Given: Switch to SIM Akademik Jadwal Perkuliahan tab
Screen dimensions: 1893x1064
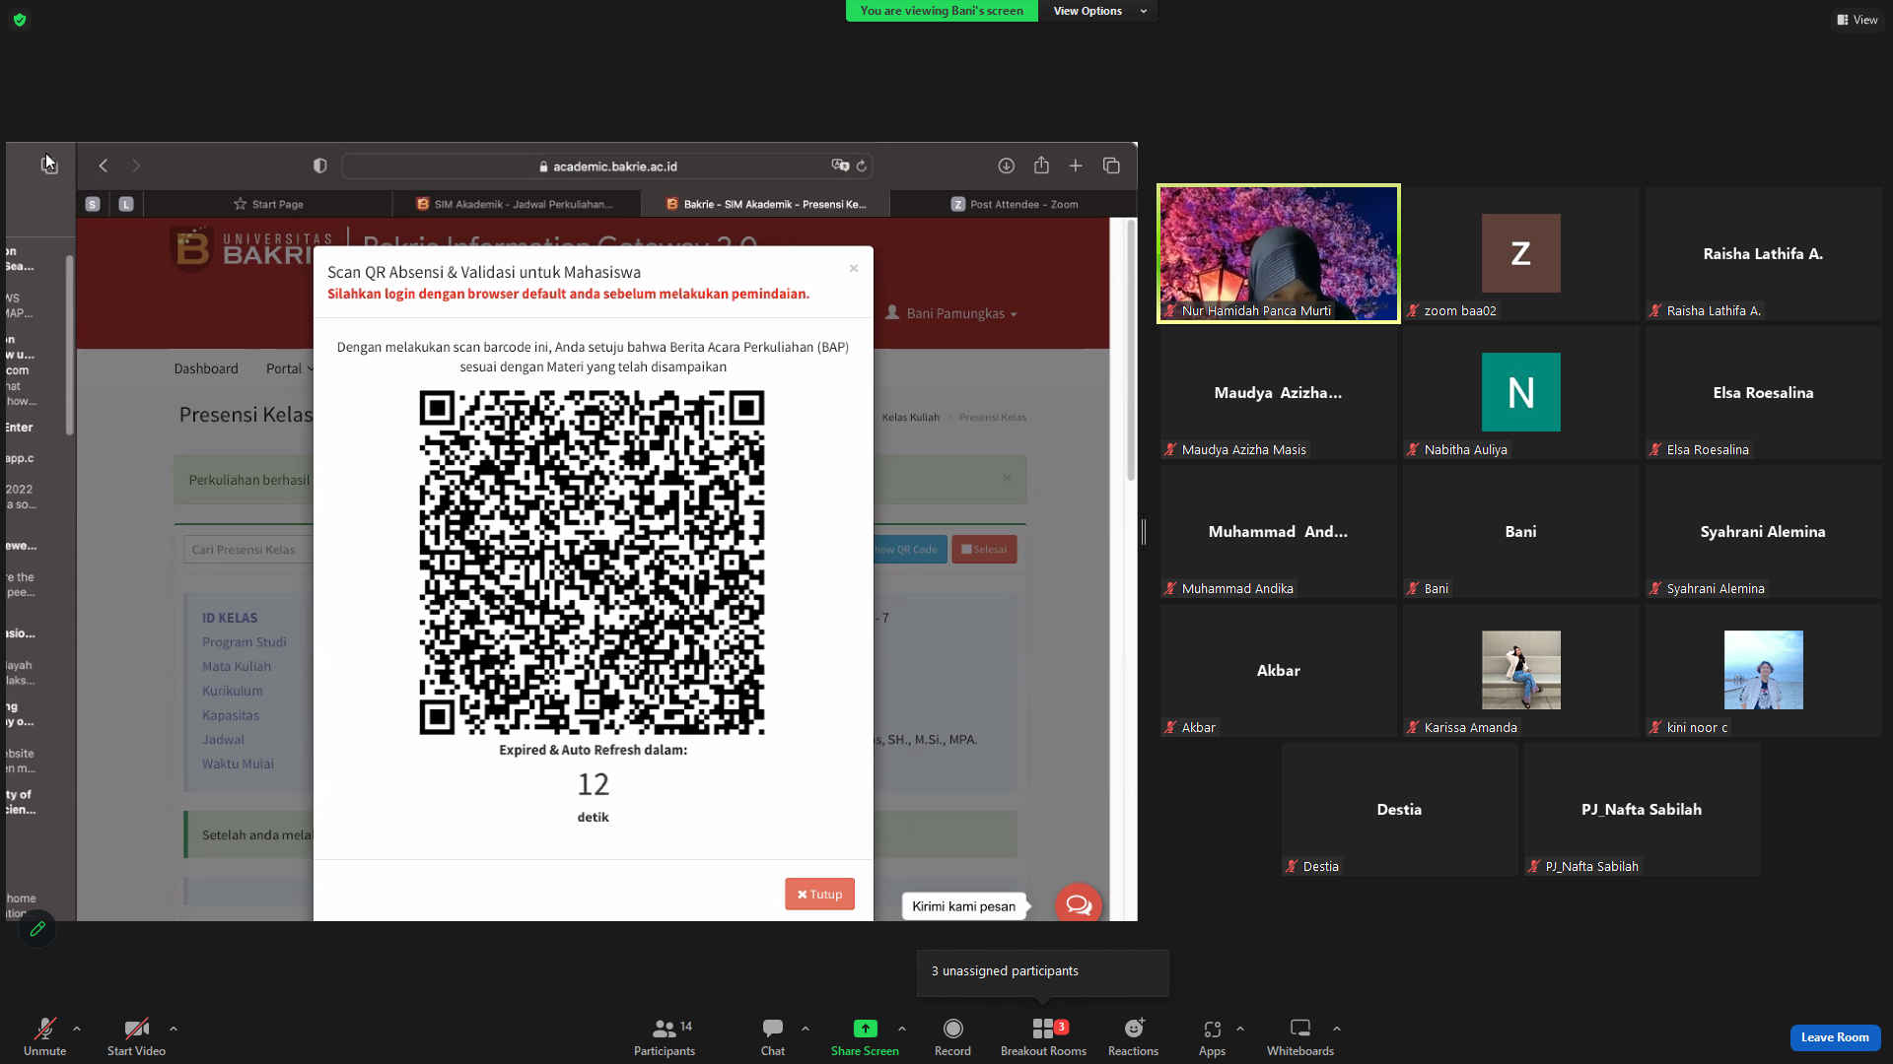Looking at the screenshot, I should click(x=516, y=204).
